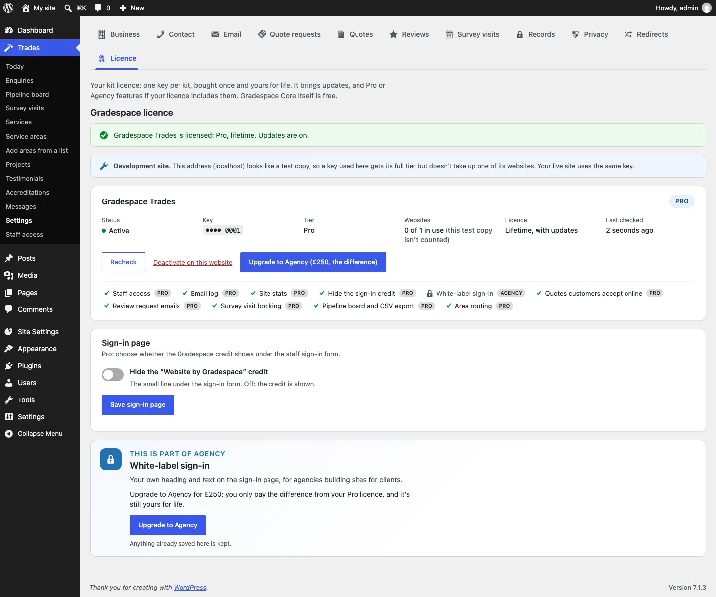Image resolution: width=716 pixels, height=597 pixels.
Task: Open the Media icon in sidebar
Action: click(9, 275)
